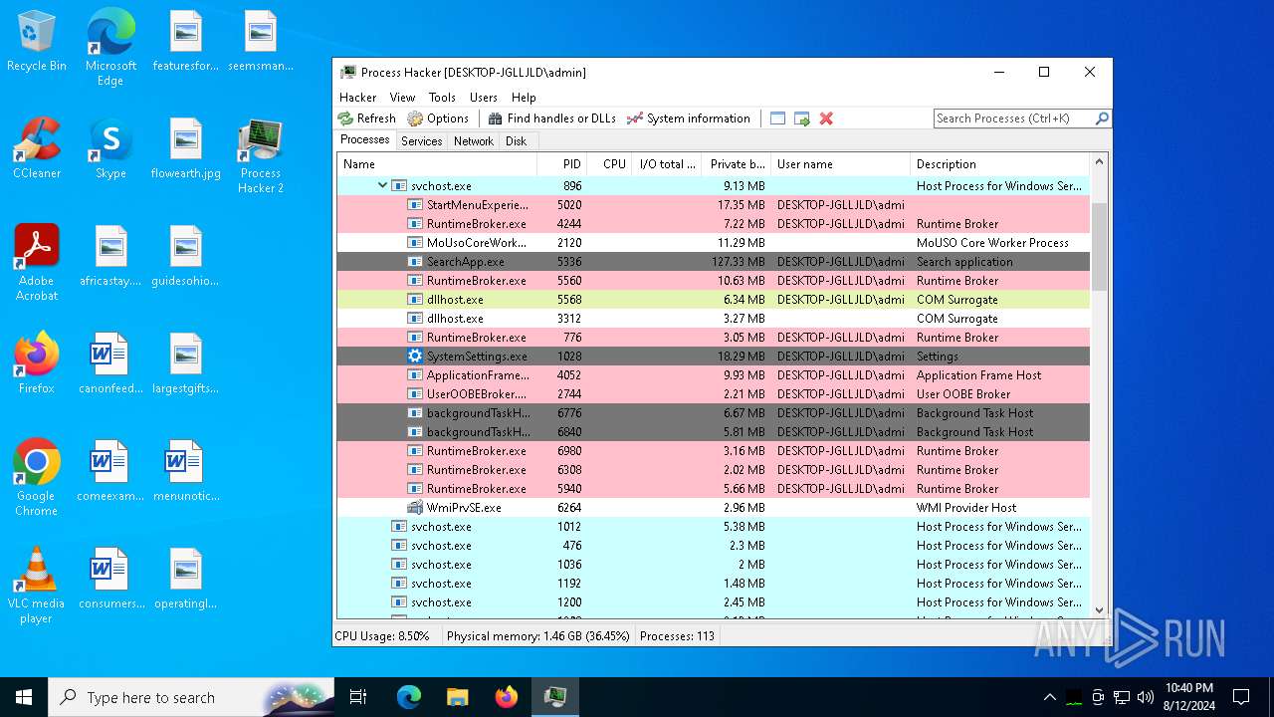Open the Users menu
Screen dimensions: 1274x717
coord(484,98)
